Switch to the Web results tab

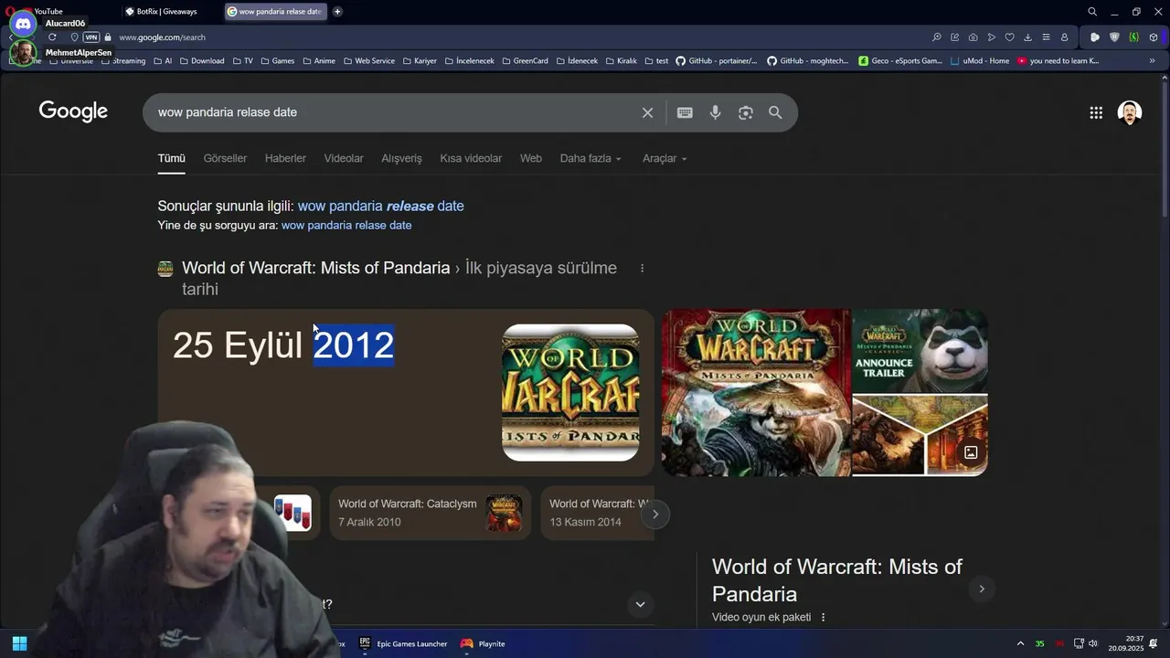(531, 158)
